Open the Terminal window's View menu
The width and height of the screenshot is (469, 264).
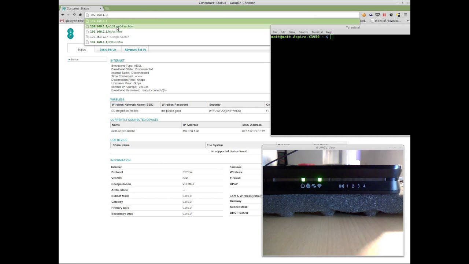click(292, 32)
